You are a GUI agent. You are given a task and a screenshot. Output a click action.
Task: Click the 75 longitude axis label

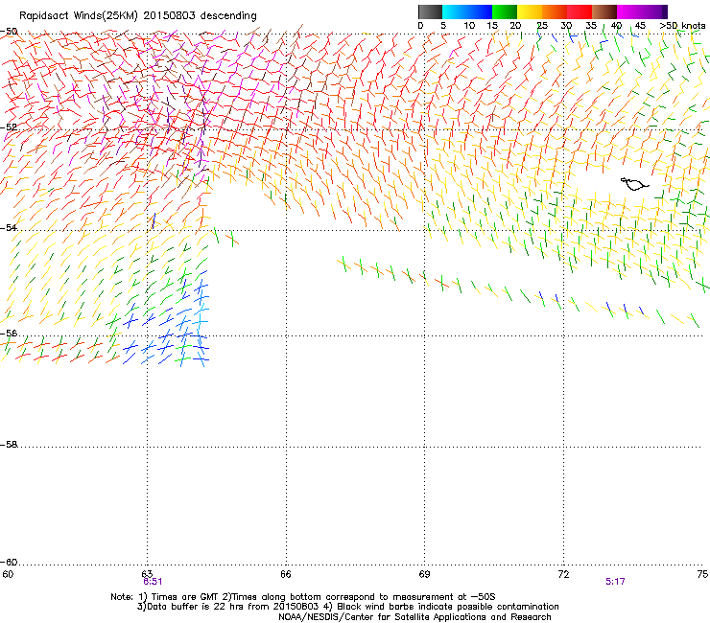coord(702,574)
